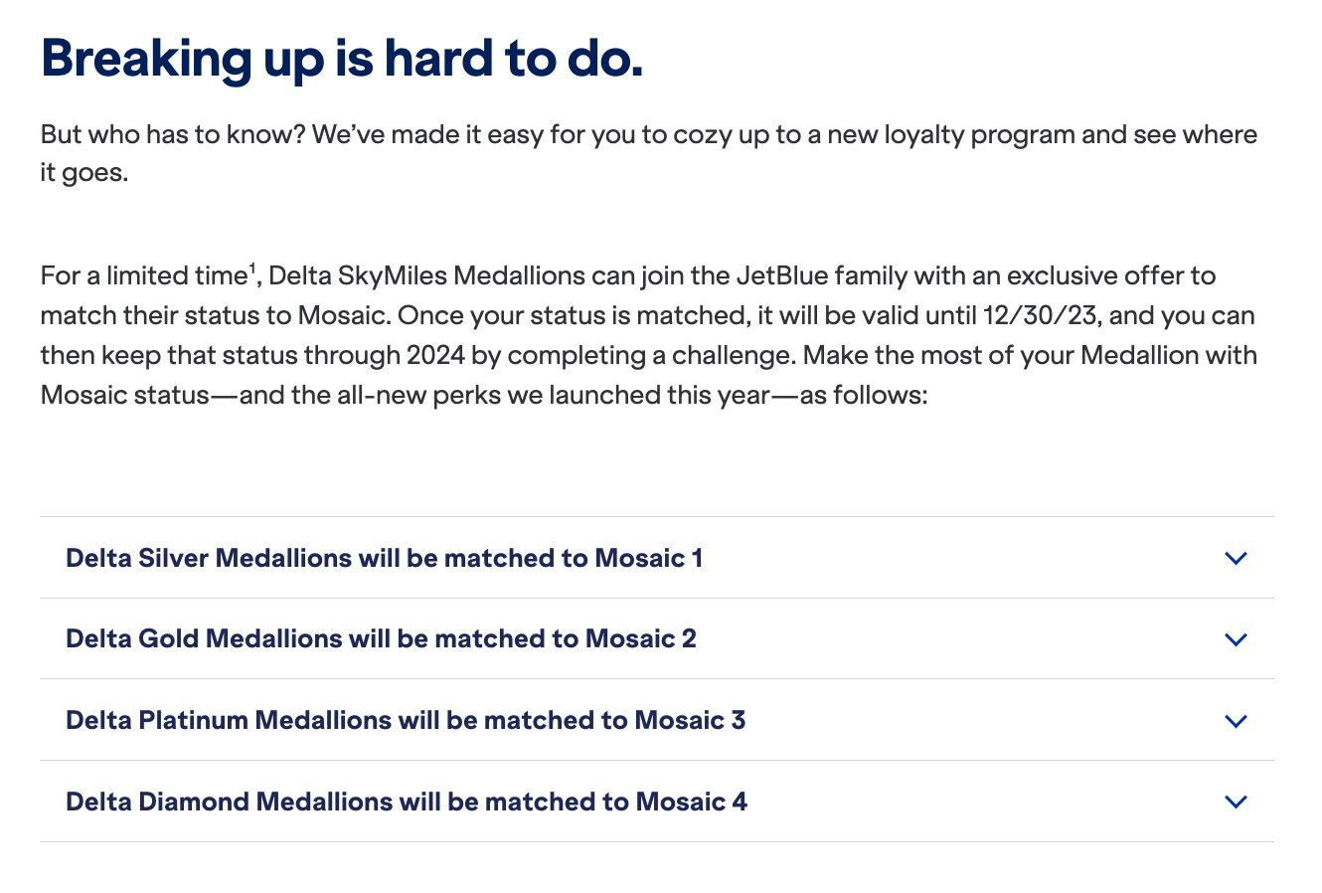Click the But who has to know paragraph

click(649, 153)
